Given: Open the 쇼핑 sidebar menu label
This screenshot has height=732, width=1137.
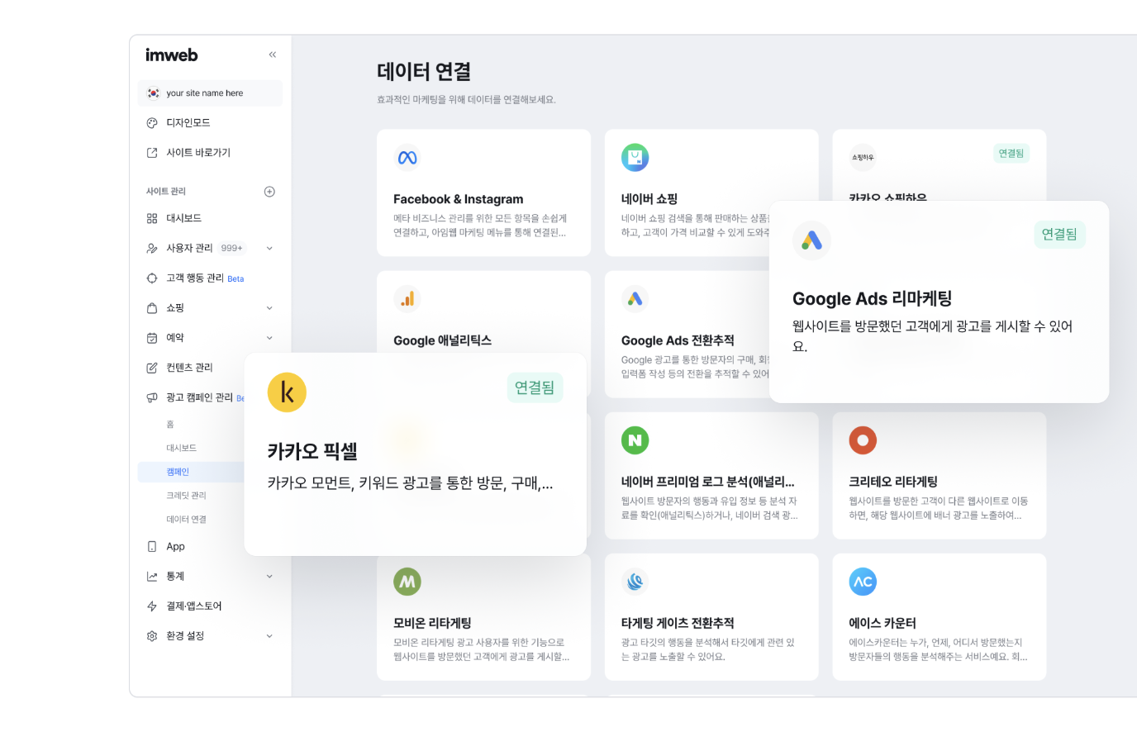Looking at the screenshot, I should (x=175, y=308).
